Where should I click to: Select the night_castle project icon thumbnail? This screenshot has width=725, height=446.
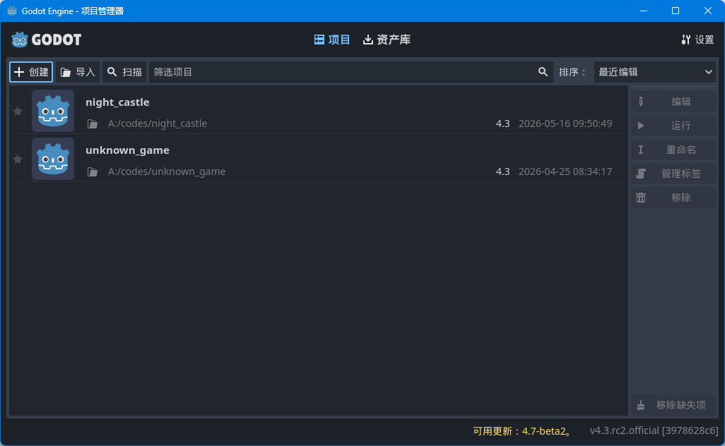coord(53,111)
